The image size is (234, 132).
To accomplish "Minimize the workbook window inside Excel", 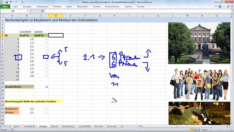I will tap(224, 7).
